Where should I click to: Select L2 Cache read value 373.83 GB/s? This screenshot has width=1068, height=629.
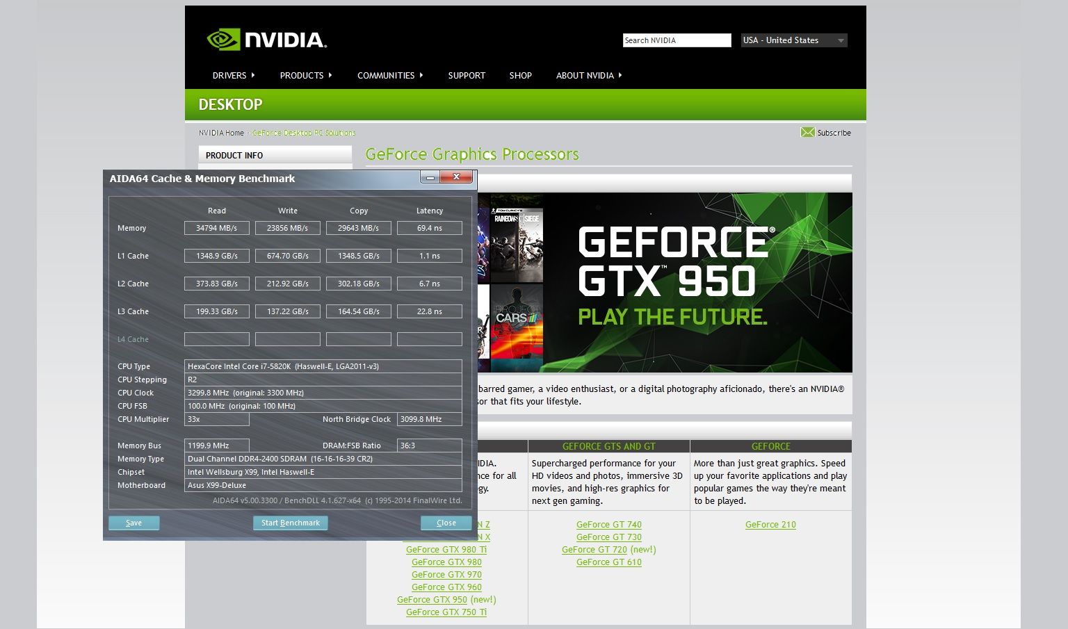tap(217, 284)
